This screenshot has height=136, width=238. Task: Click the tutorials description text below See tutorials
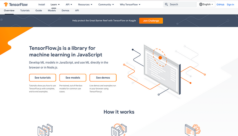click(x=42, y=89)
